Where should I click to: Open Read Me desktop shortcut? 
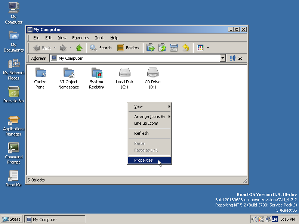pyautogui.click(x=13, y=179)
